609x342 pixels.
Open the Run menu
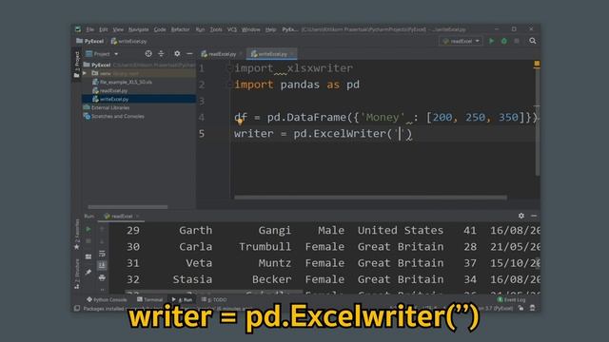click(200, 29)
